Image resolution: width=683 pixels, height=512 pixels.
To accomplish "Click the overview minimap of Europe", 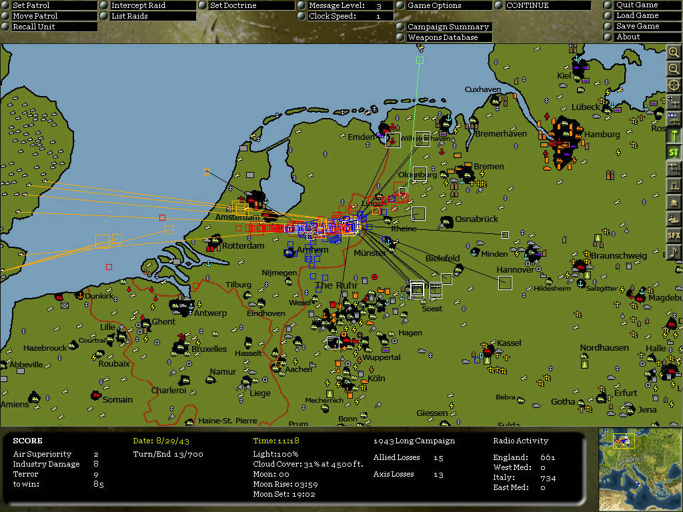I will pyautogui.click(x=640, y=469).
